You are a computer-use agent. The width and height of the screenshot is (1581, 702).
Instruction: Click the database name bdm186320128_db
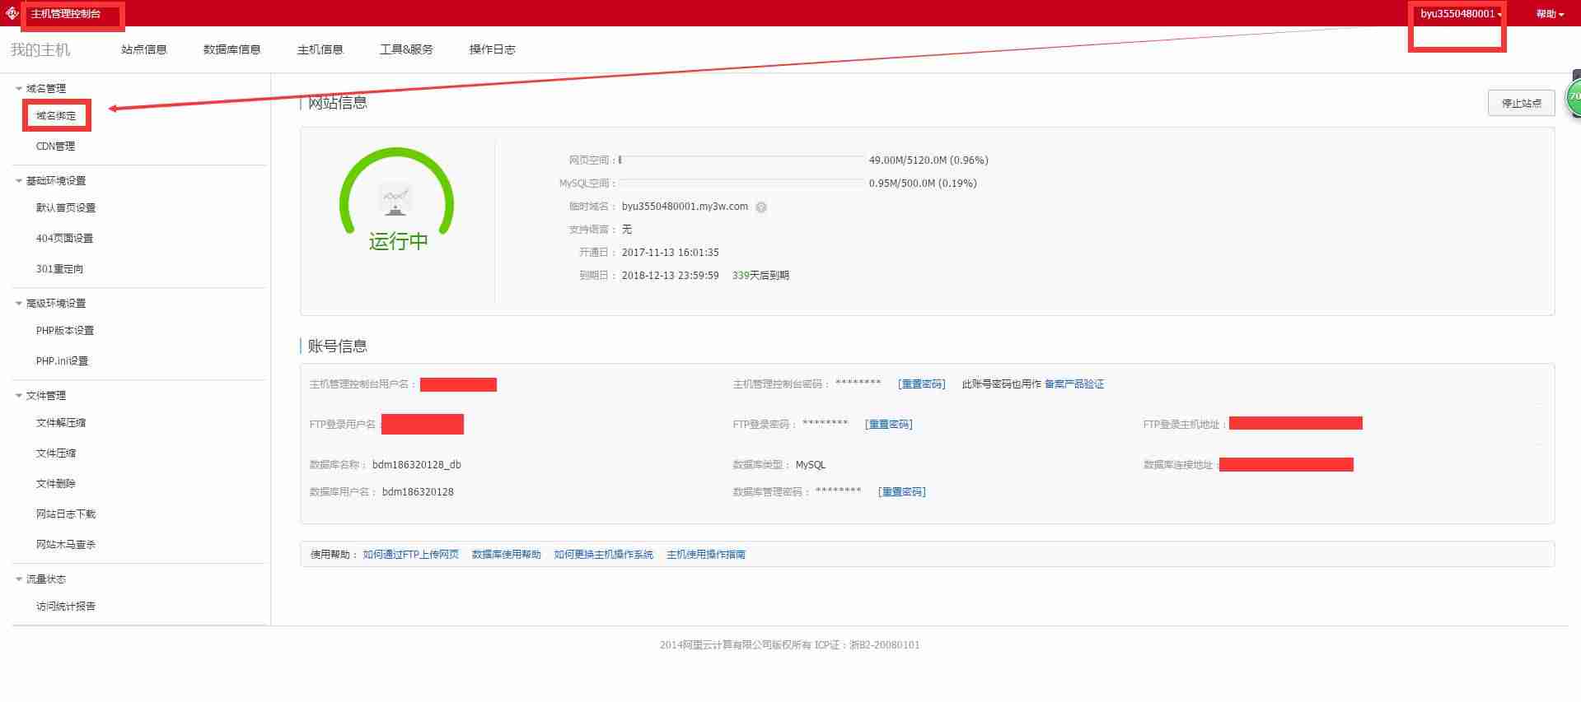coord(416,465)
